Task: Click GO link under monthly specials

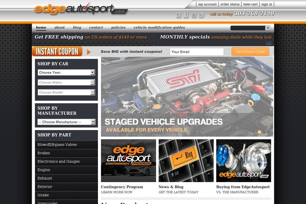Action: point(269,43)
